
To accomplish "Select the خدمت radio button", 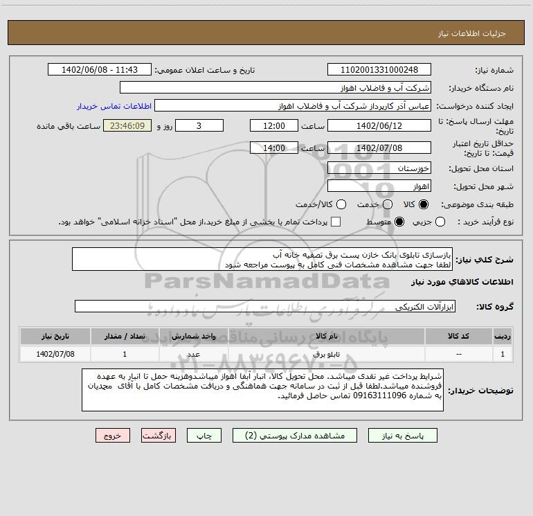I will (x=388, y=204).
